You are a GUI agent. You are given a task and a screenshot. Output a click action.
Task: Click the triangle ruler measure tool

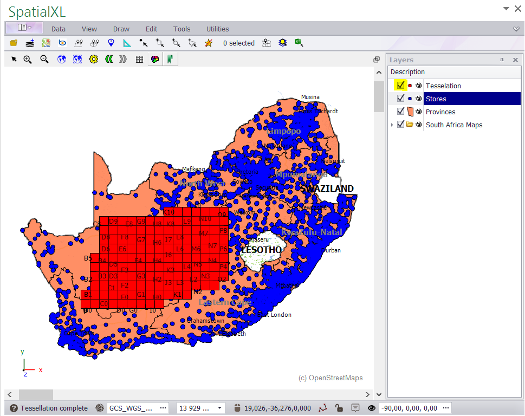(127, 43)
